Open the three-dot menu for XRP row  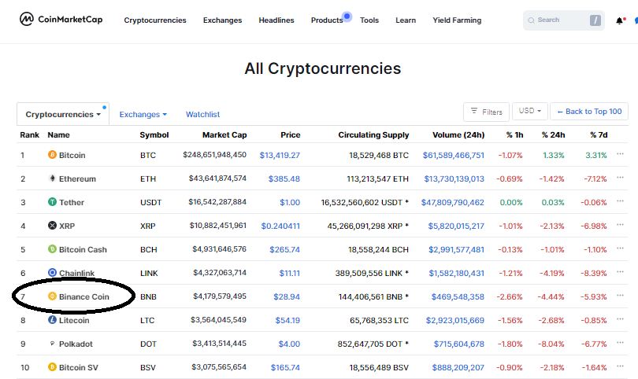tap(620, 225)
